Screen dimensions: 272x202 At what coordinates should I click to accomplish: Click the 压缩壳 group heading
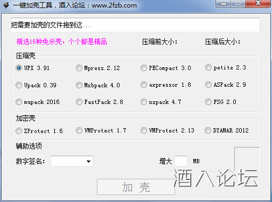25,55
